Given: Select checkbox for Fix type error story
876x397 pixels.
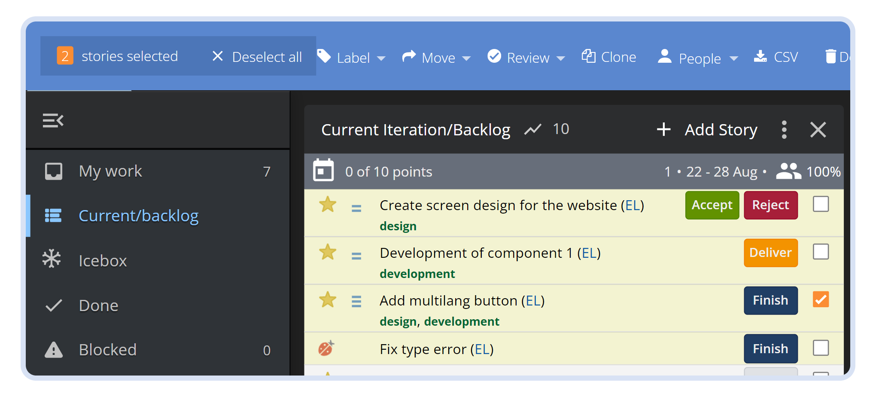Looking at the screenshot, I should click(821, 348).
